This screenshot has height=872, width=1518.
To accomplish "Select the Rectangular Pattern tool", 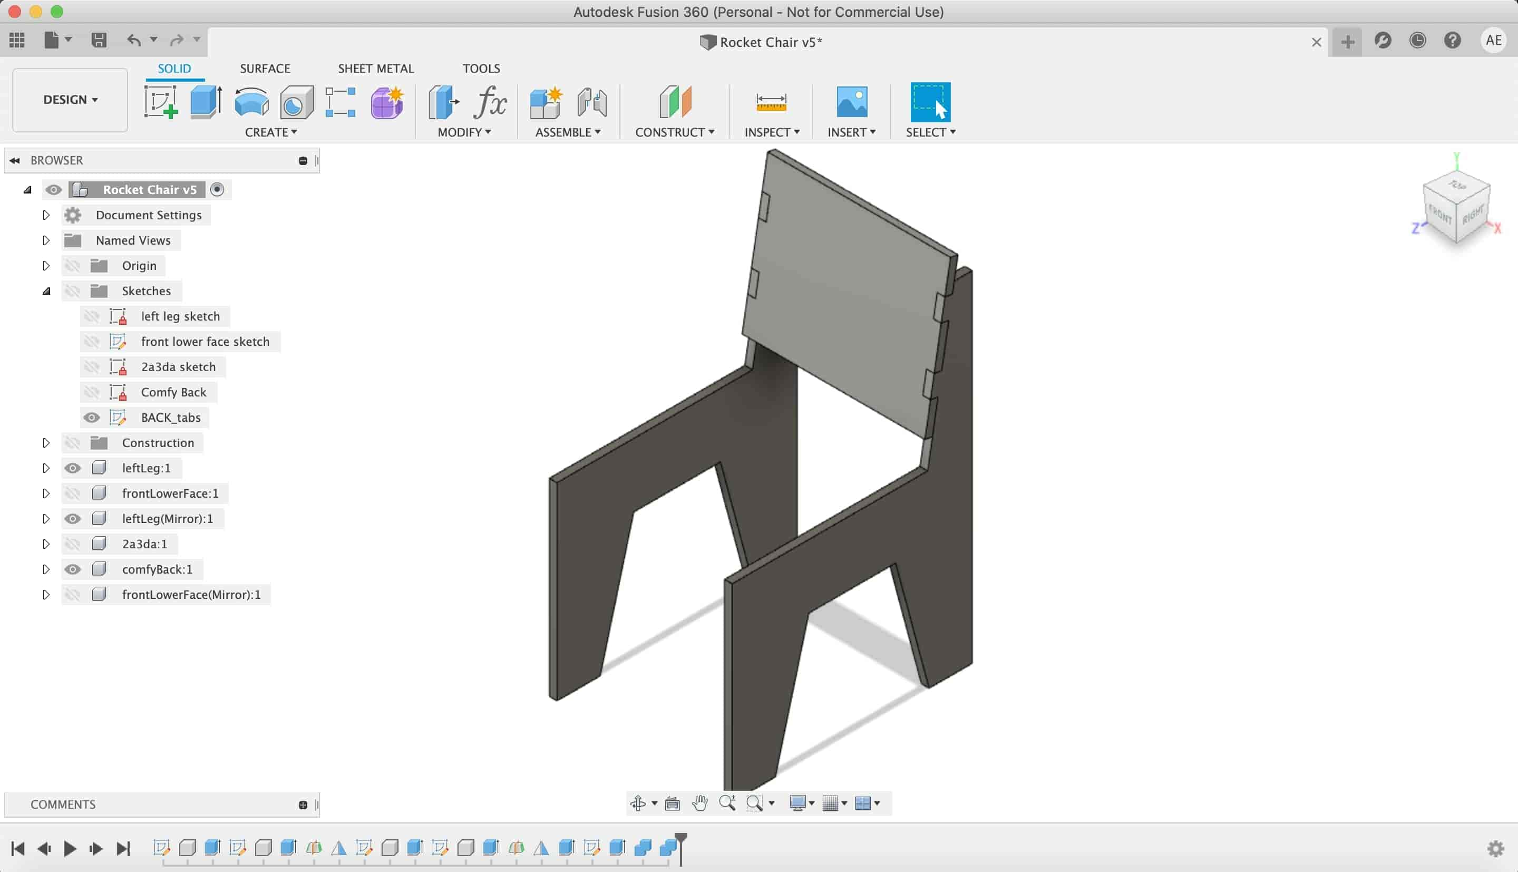I will click(x=340, y=102).
